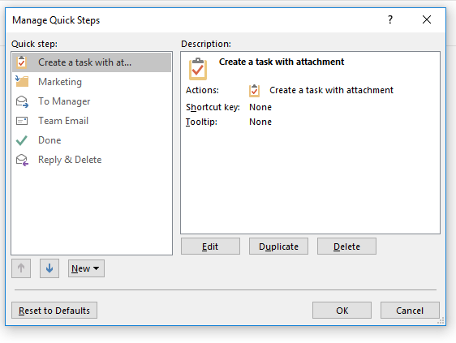Select the 'Team Email' quick step
456x343 pixels.
(92, 121)
